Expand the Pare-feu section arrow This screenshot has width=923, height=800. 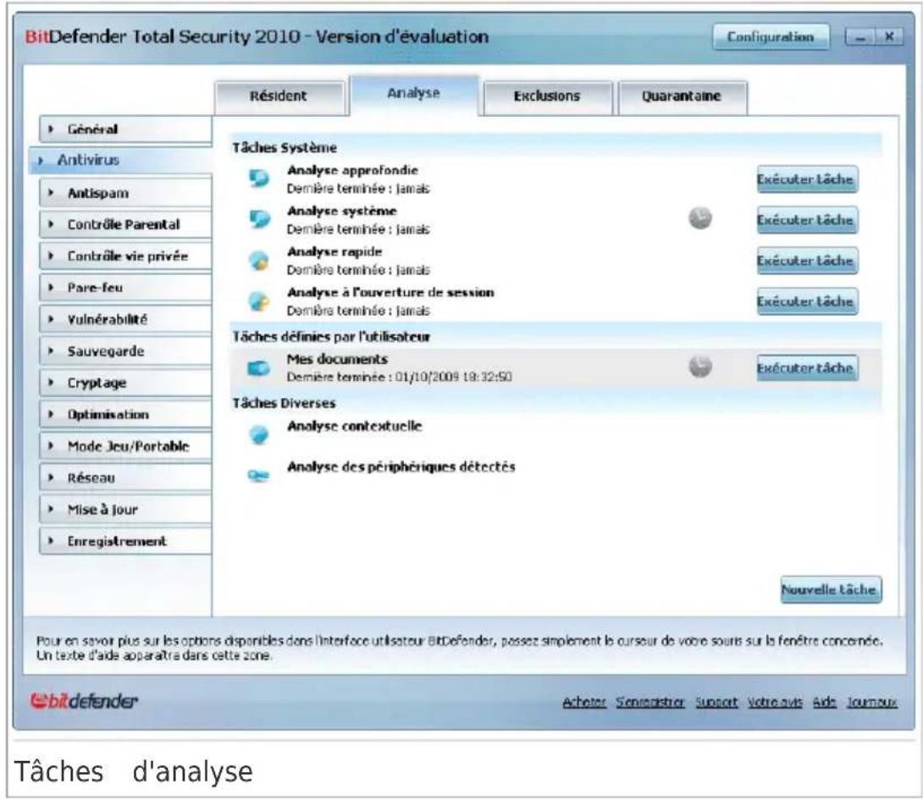[51, 287]
